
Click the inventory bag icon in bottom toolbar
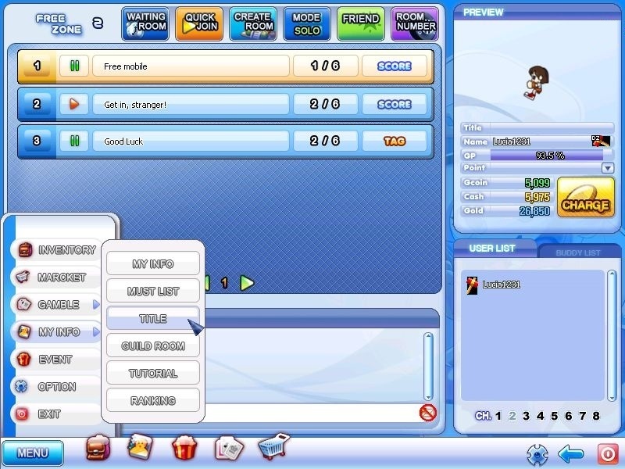pos(98,448)
